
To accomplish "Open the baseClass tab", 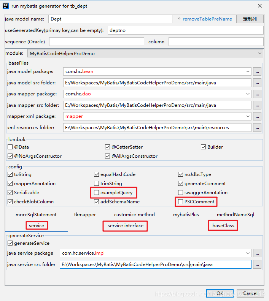I will 223,226.
